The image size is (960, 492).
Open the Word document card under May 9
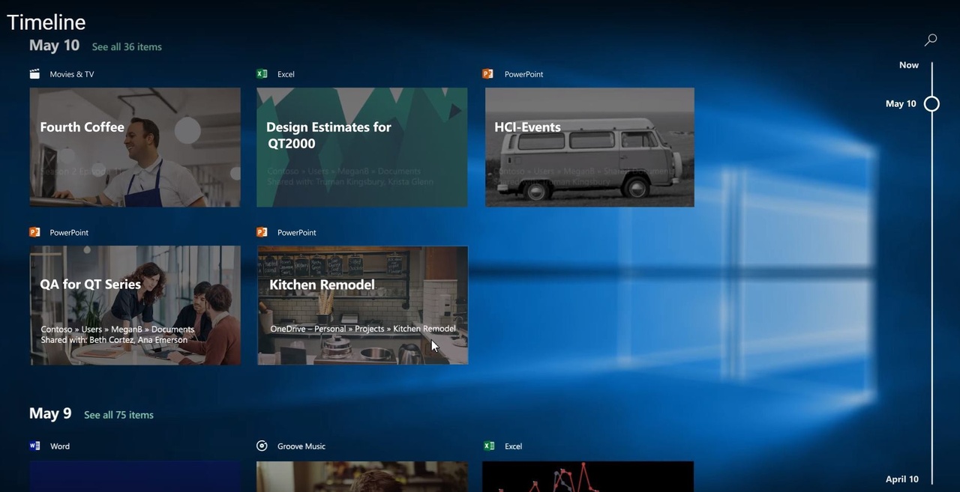tap(135, 476)
